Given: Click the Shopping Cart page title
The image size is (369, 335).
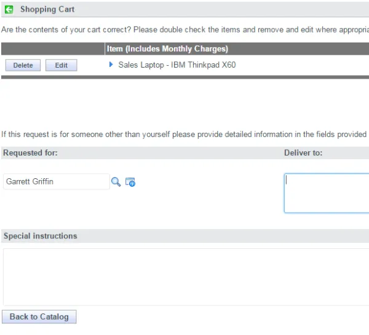Looking at the screenshot, I should pyautogui.click(x=47, y=9).
